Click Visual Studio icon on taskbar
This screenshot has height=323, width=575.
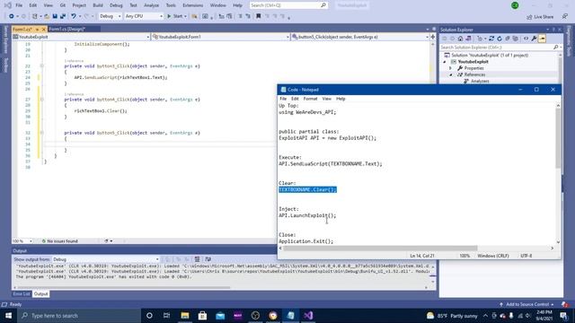coord(308,315)
